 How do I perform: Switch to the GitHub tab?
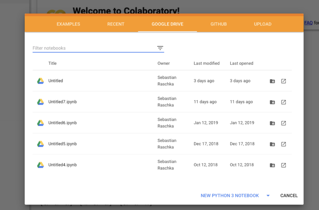coord(218,24)
